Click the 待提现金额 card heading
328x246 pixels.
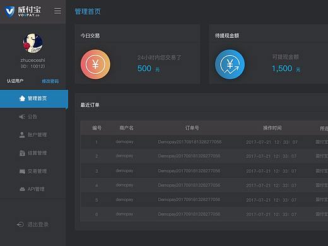click(227, 36)
